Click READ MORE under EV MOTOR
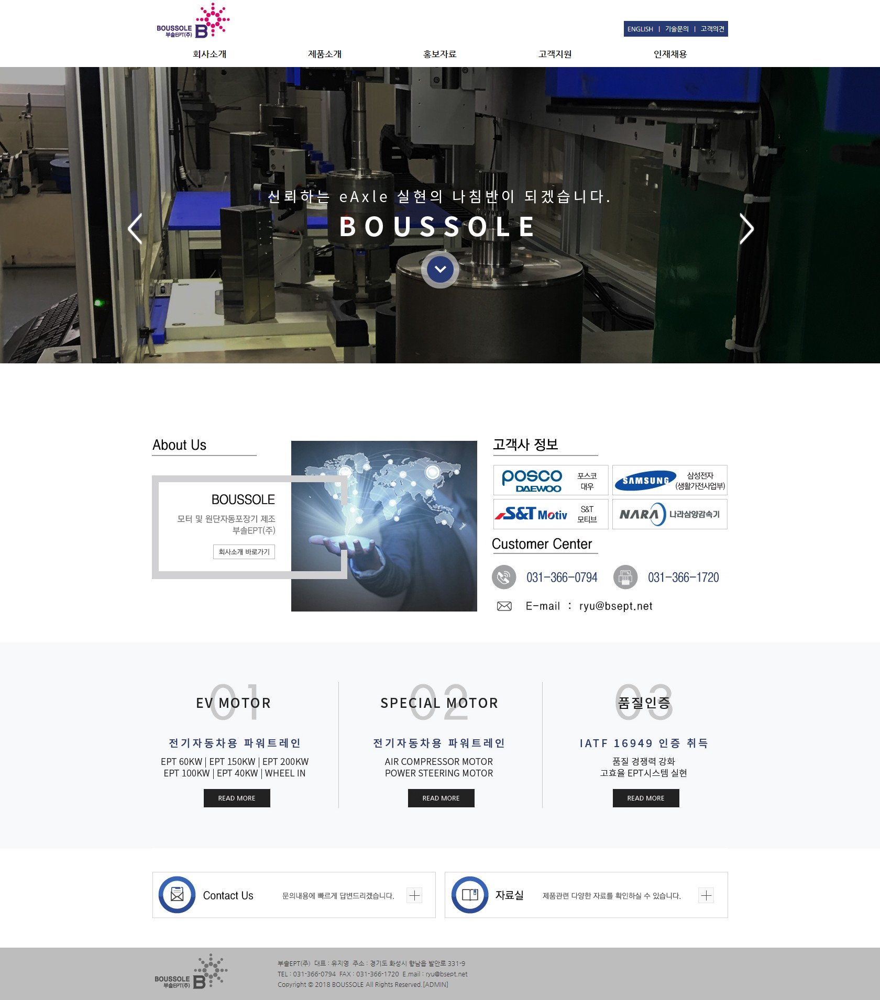This screenshot has width=880, height=1000. click(237, 798)
